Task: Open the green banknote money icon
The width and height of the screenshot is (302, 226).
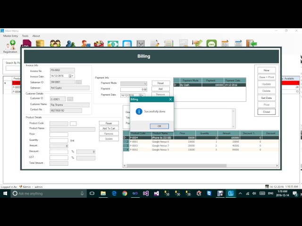Action: (x=113, y=44)
